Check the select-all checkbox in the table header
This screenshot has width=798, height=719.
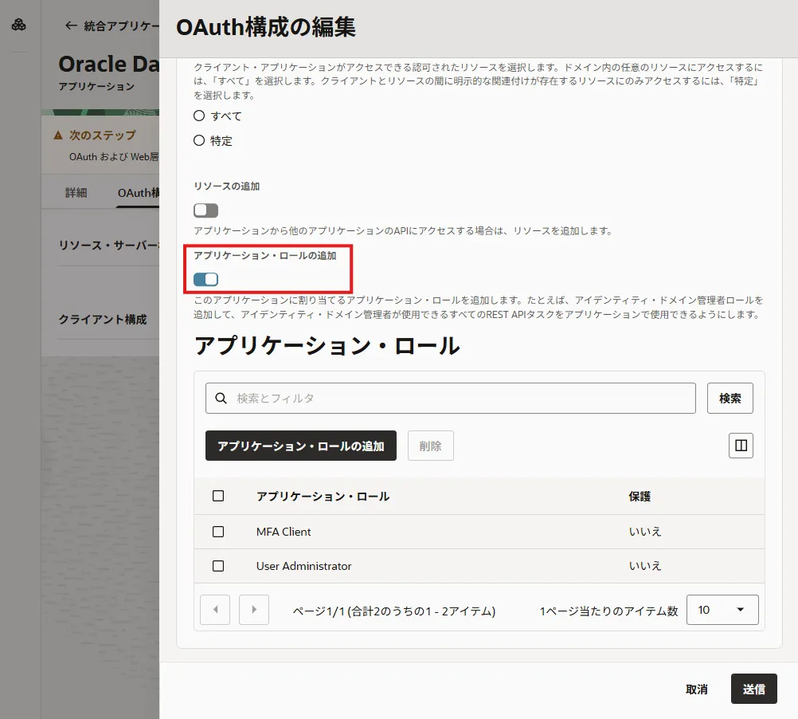point(217,495)
